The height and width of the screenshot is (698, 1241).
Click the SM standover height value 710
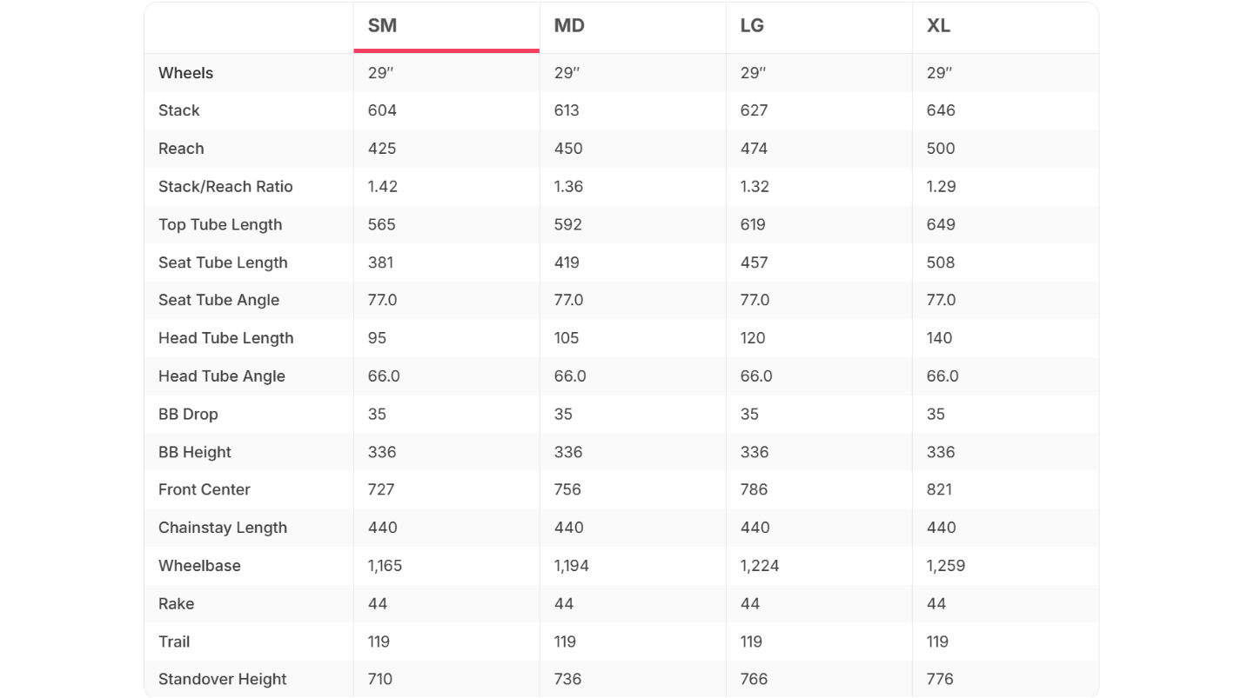pyautogui.click(x=380, y=680)
